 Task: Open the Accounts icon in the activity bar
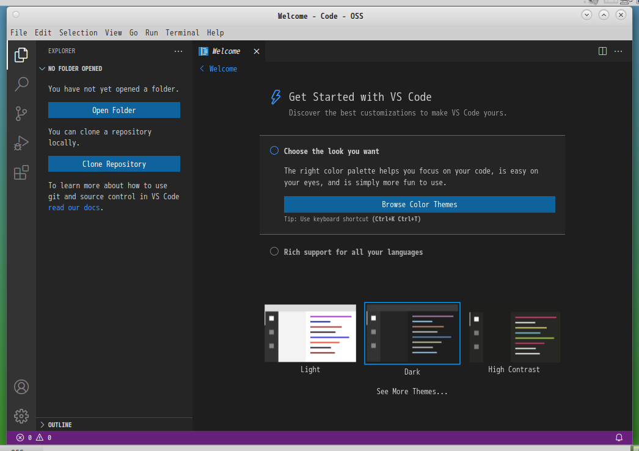click(21, 387)
